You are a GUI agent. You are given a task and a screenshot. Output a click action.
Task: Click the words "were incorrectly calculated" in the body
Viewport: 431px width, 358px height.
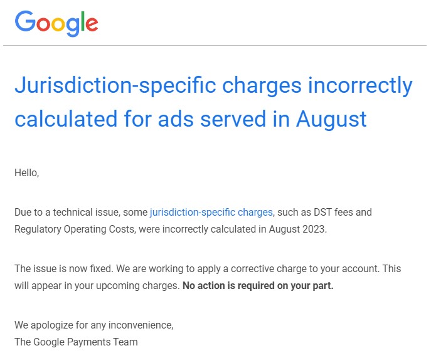(199, 229)
